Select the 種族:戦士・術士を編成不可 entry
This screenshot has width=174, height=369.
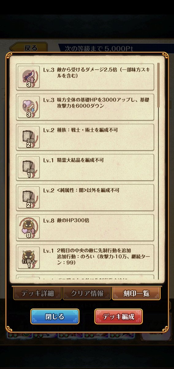[x=85, y=137]
